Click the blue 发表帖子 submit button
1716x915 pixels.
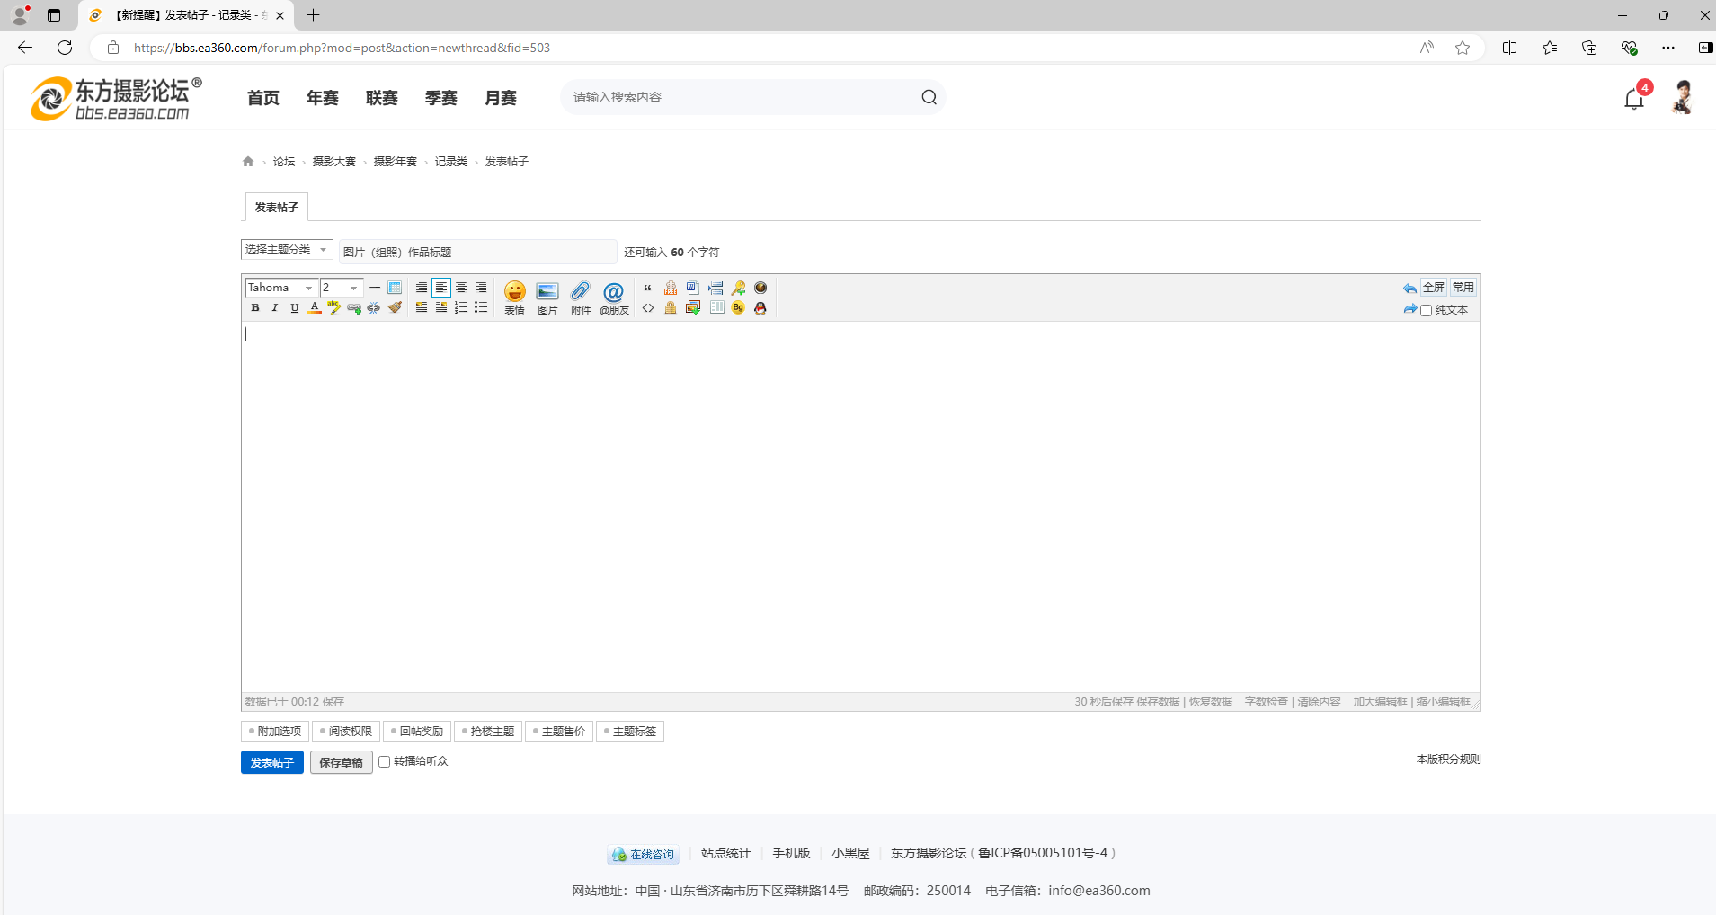tap(271, 762)
